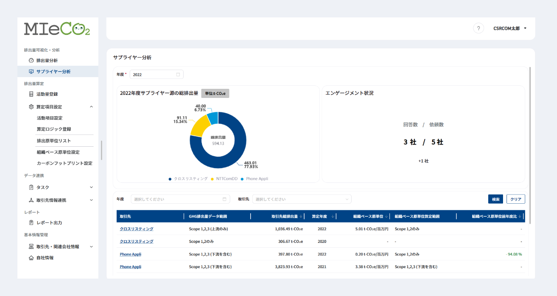Screen dimensions: 557x296
Task: Sort by 組織ベース原単位前年度比 arrow icon
Action: coord(520,216)
